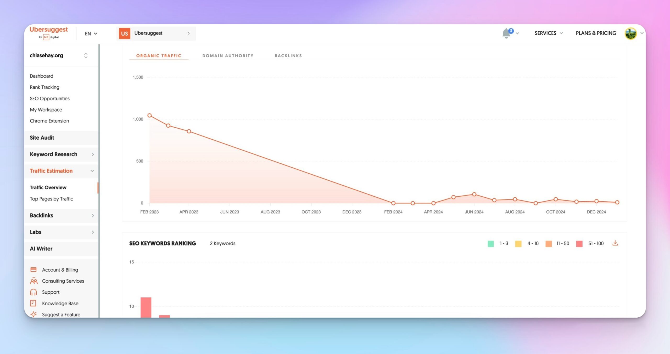Screen dimensions: 670x354
Task: Expand the profile menu arrow
Action: 642,33
